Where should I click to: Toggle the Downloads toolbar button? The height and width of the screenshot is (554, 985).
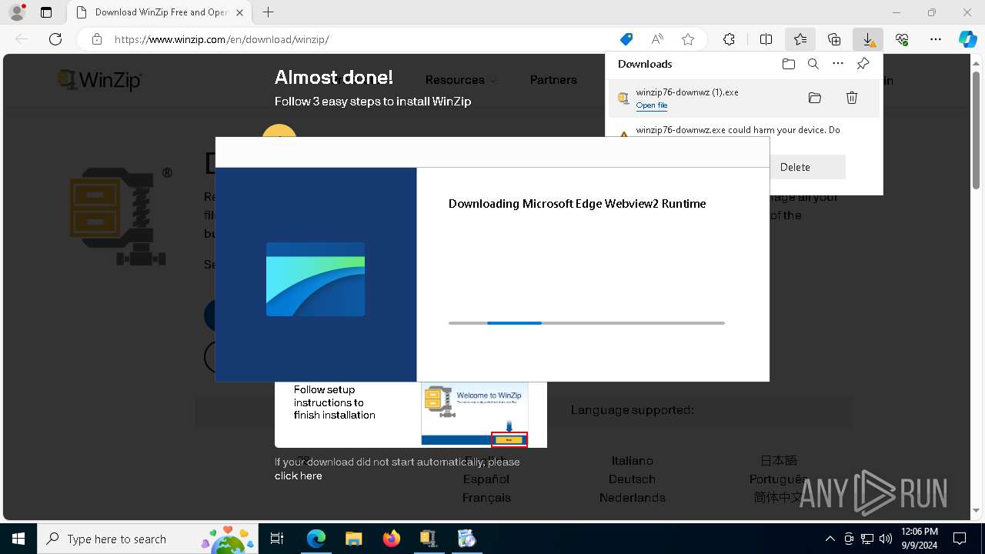[x=868, y=39]
